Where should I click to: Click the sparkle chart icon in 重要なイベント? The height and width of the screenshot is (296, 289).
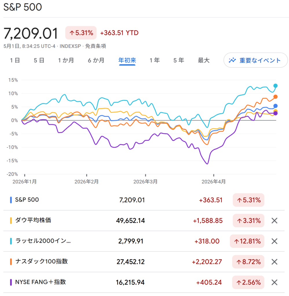[x=232, y=60]
